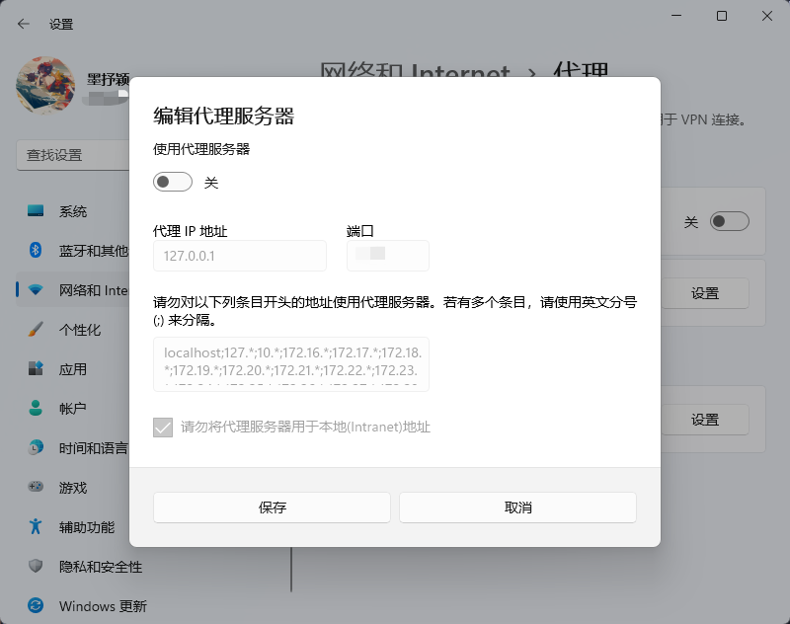Click the 网络和 Internet breadcrumb link

click(x=415, y=71)
